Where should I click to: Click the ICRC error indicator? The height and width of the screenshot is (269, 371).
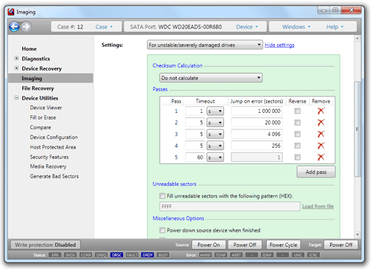point(313,255)
